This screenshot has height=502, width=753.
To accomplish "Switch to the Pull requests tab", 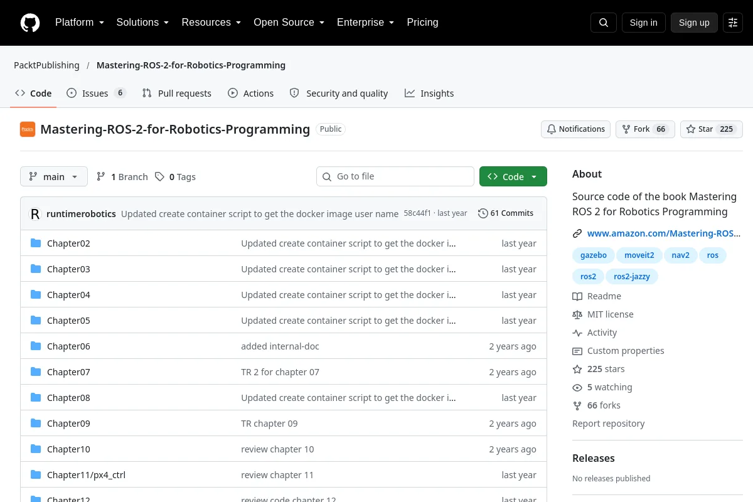I will click(x=176, y=93).
